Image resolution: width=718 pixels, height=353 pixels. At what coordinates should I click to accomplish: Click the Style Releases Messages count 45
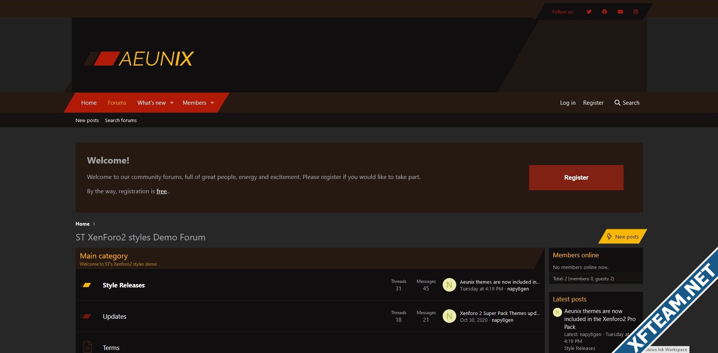click(426, 289)
